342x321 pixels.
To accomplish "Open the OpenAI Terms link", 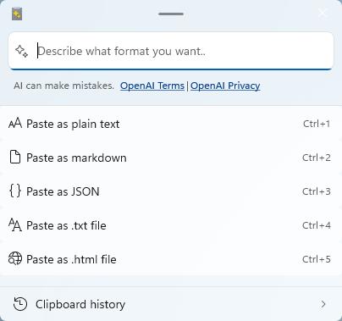I will coord(152,86).
